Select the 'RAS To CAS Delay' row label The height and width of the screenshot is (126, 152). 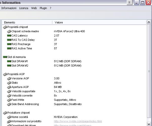(x=23, y=40)
